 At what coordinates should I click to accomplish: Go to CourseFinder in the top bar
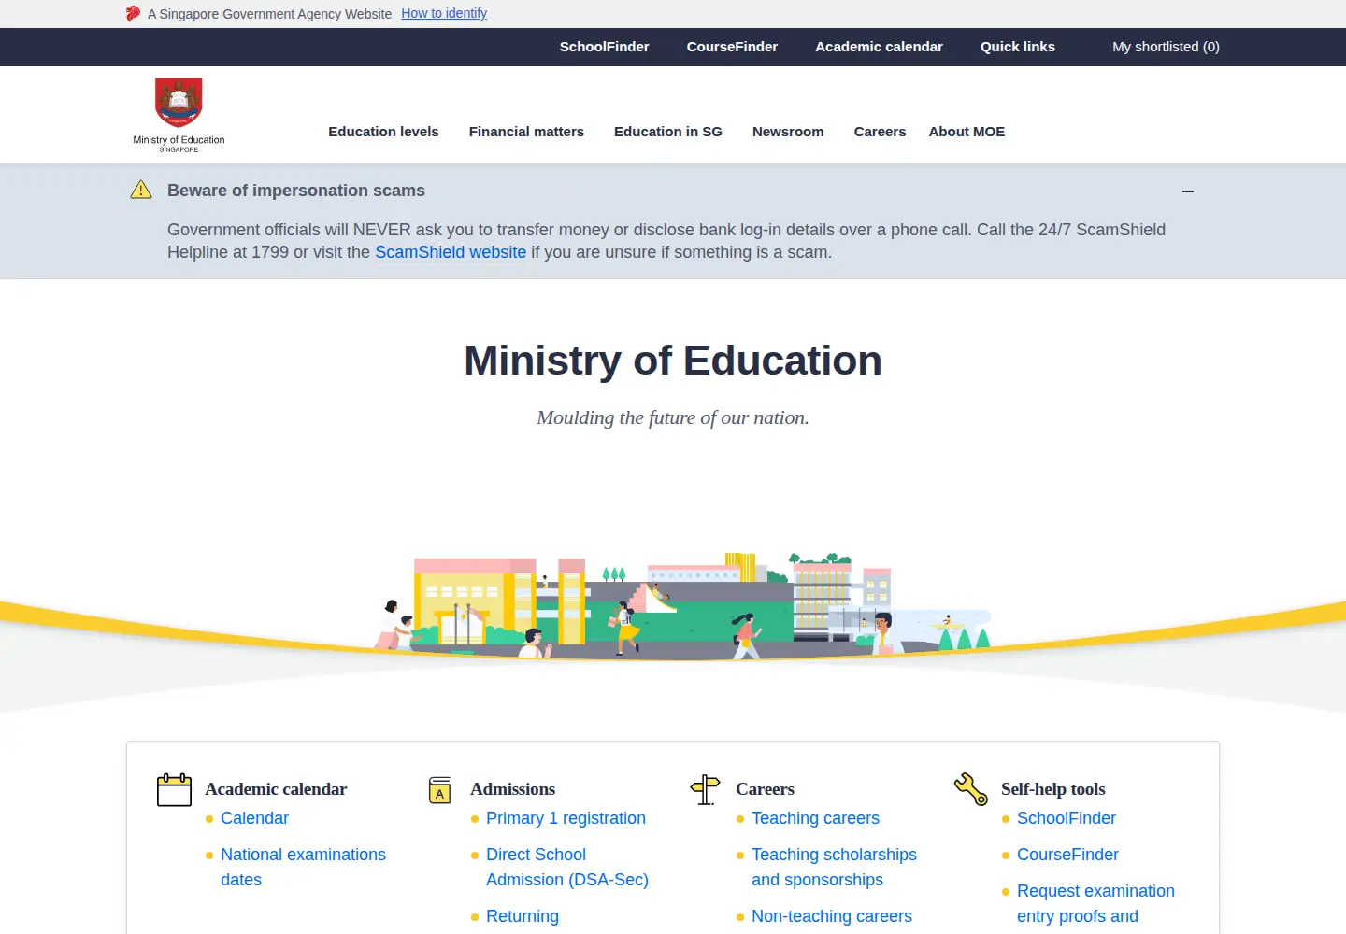click(x=732, y=47)
